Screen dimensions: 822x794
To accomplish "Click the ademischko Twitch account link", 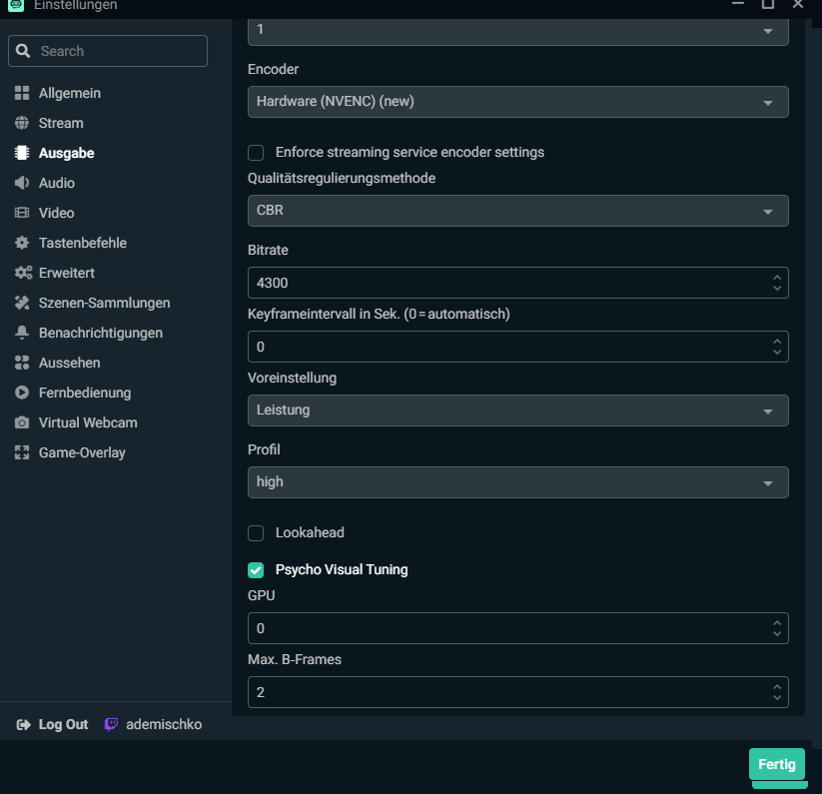I will pyautogui.click(x=163, y=724).
